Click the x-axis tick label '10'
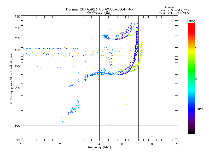209x157 pixels. point(151,144)
